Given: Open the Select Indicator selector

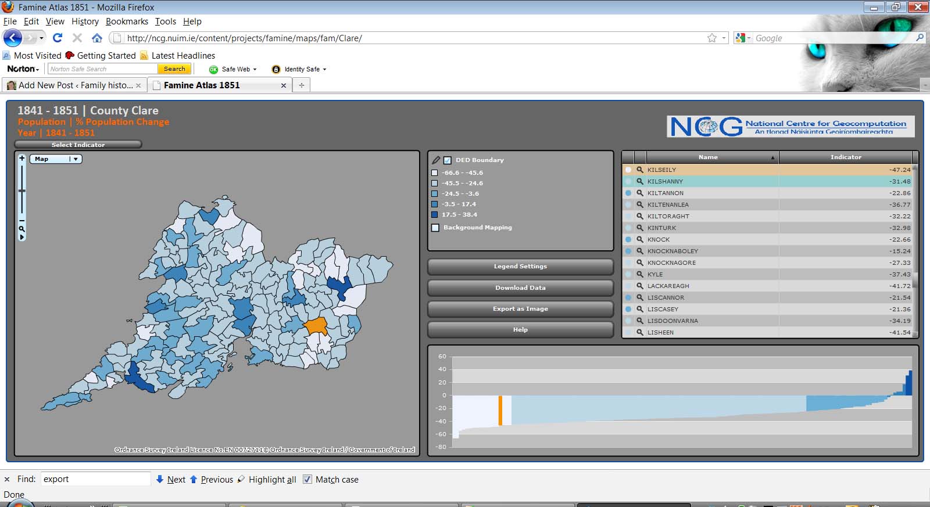Looking at the screenshot, I should pos(78,145).
